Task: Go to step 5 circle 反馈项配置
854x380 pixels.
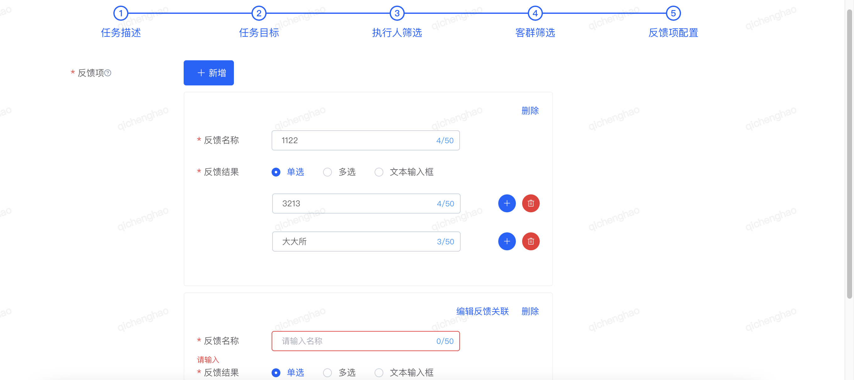Action: (x=673, y=13)
